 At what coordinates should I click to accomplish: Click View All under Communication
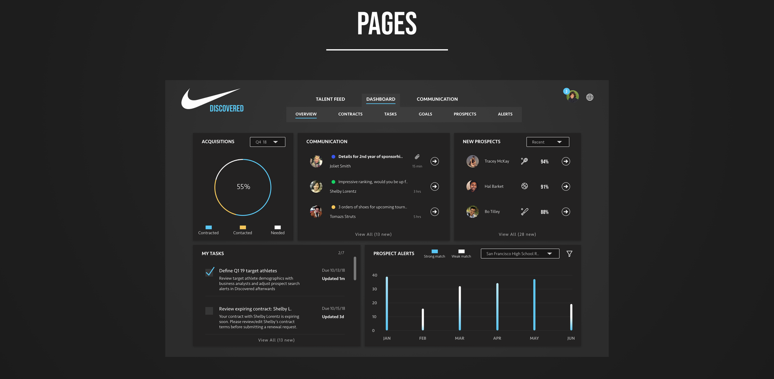[373, 235]
